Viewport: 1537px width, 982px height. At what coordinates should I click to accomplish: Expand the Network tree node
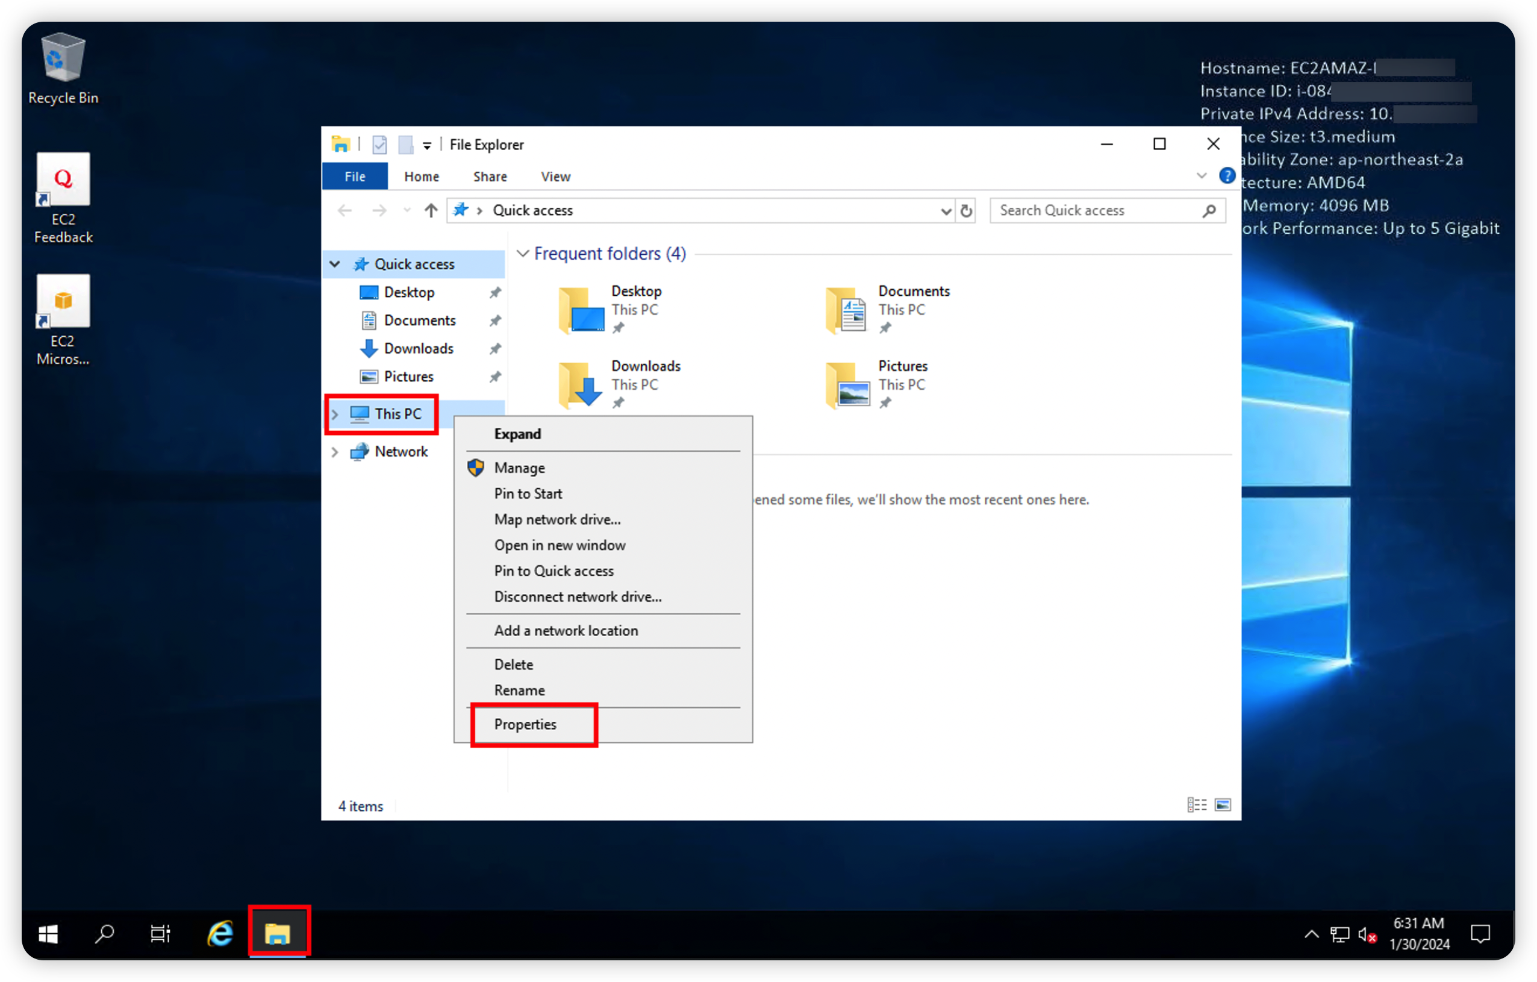(334, 452)
